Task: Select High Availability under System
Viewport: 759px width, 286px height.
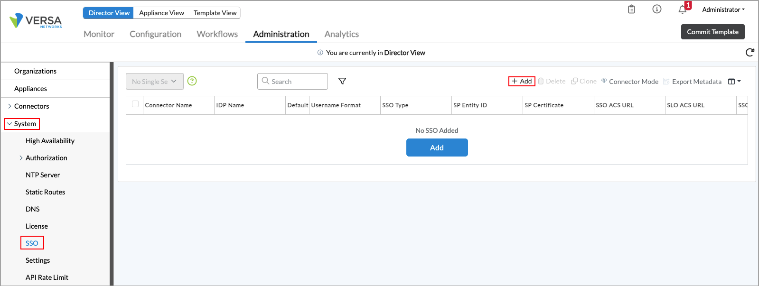Action: (50, 141)
